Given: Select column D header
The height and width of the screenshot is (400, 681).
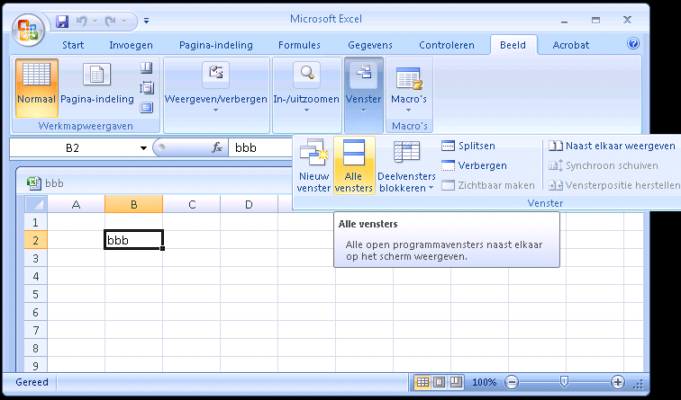Looking at the screenshot, I should 249,204.
